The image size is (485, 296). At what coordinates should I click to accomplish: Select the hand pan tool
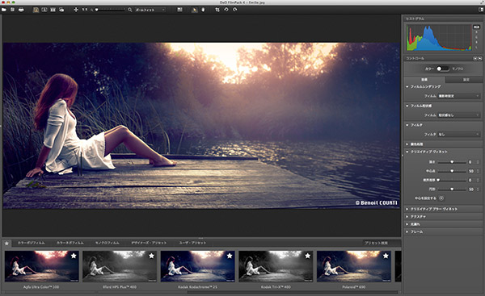click(203, 10)
